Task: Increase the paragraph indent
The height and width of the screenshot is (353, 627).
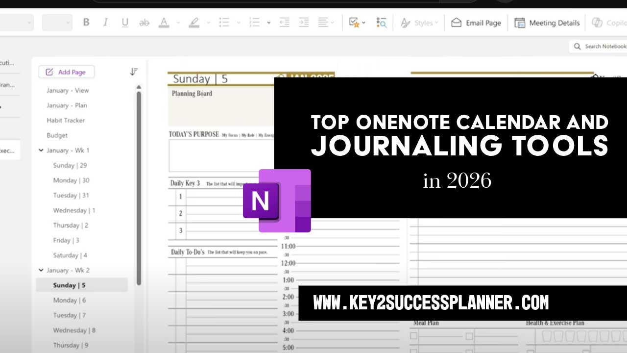Action: pyautogui.click(x=304, y=23)
